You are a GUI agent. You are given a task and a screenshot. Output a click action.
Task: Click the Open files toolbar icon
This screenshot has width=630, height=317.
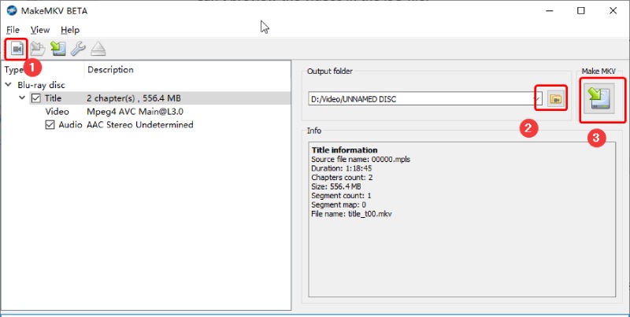click(16, 49)
